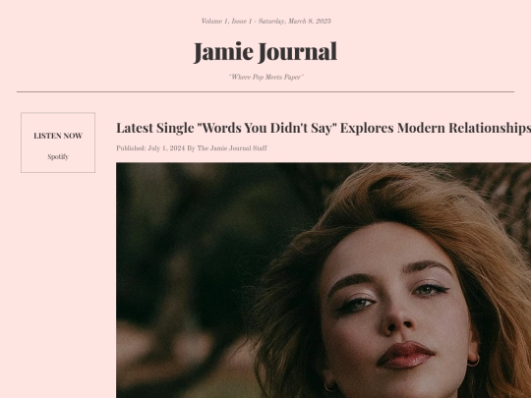Click the "Volume 1, Issue 1" text
This screenshot has height=398, width=531.
coord(226,21)
